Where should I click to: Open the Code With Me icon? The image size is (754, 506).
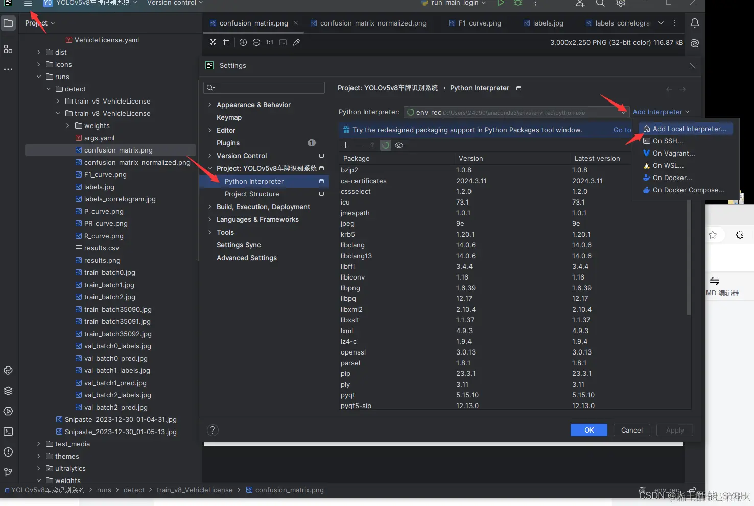click(x=580, y=3)
